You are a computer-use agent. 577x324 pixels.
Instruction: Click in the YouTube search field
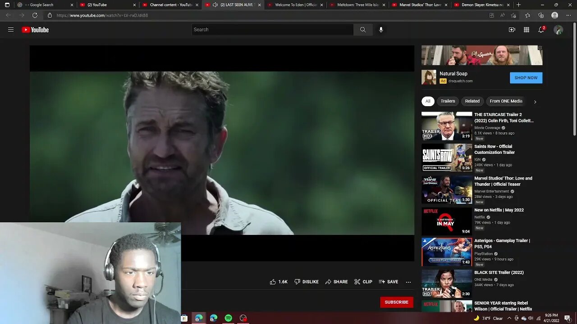click(x=273, y=30)
